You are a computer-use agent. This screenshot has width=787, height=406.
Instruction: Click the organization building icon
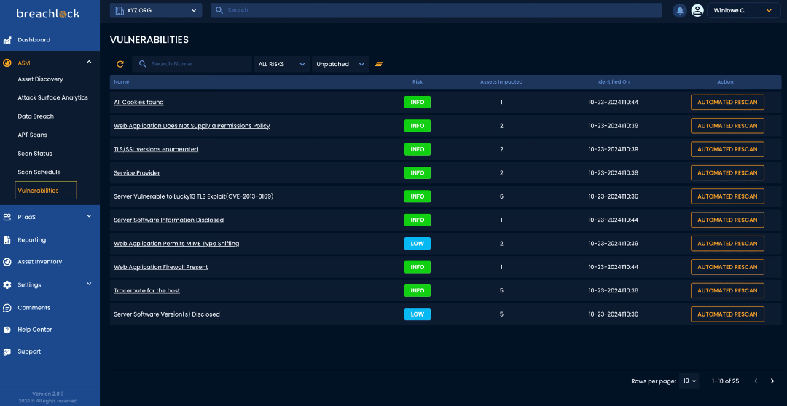[x=120, y=10]
